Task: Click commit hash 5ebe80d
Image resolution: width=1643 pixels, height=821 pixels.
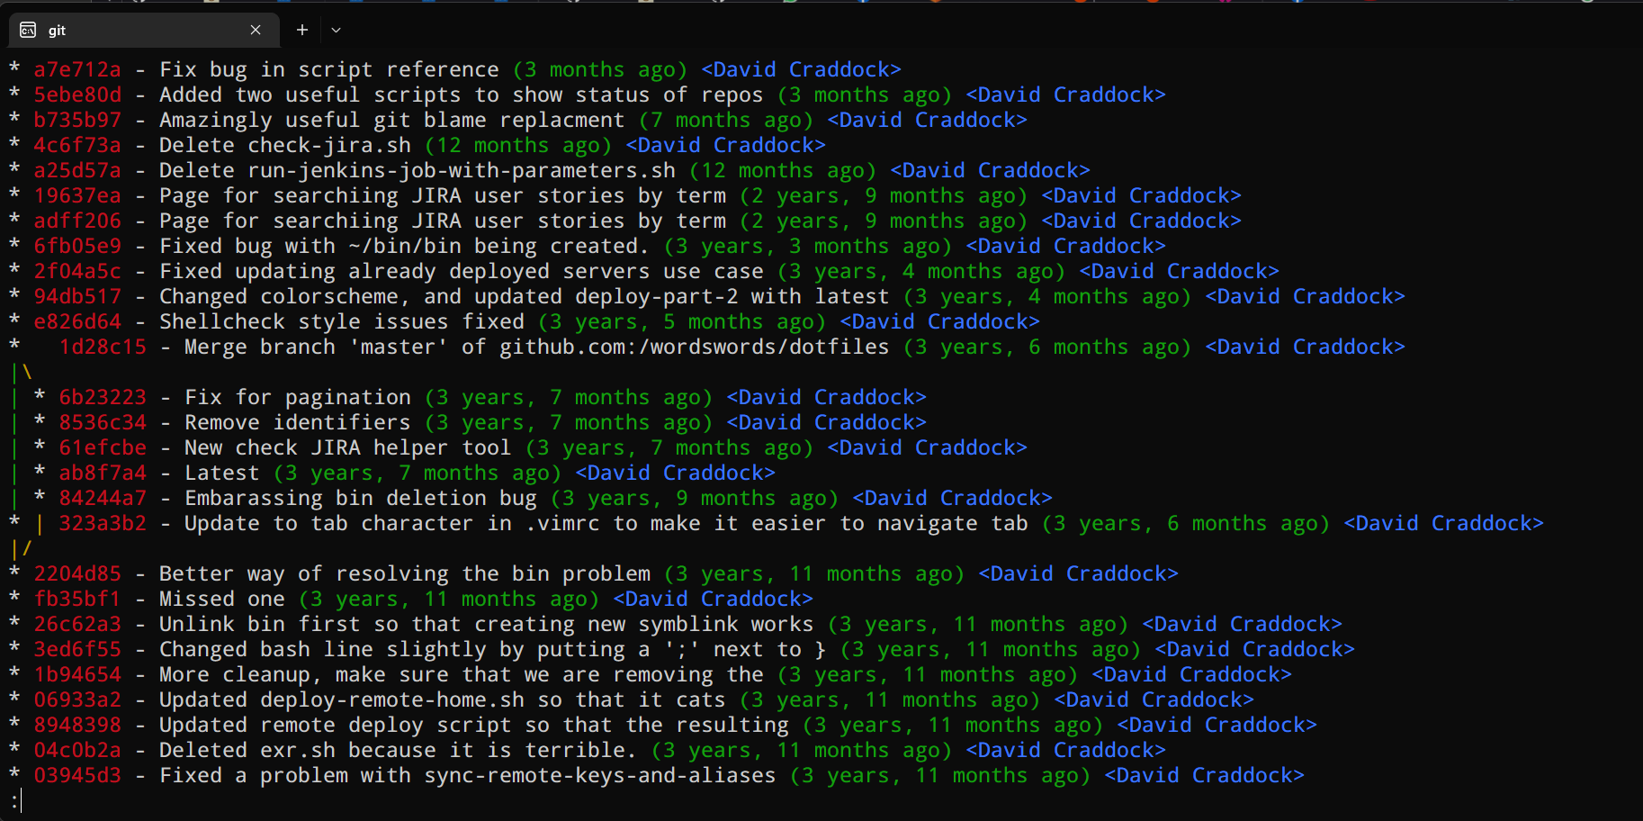Action: pyautogui.click(x=77, y=95)
